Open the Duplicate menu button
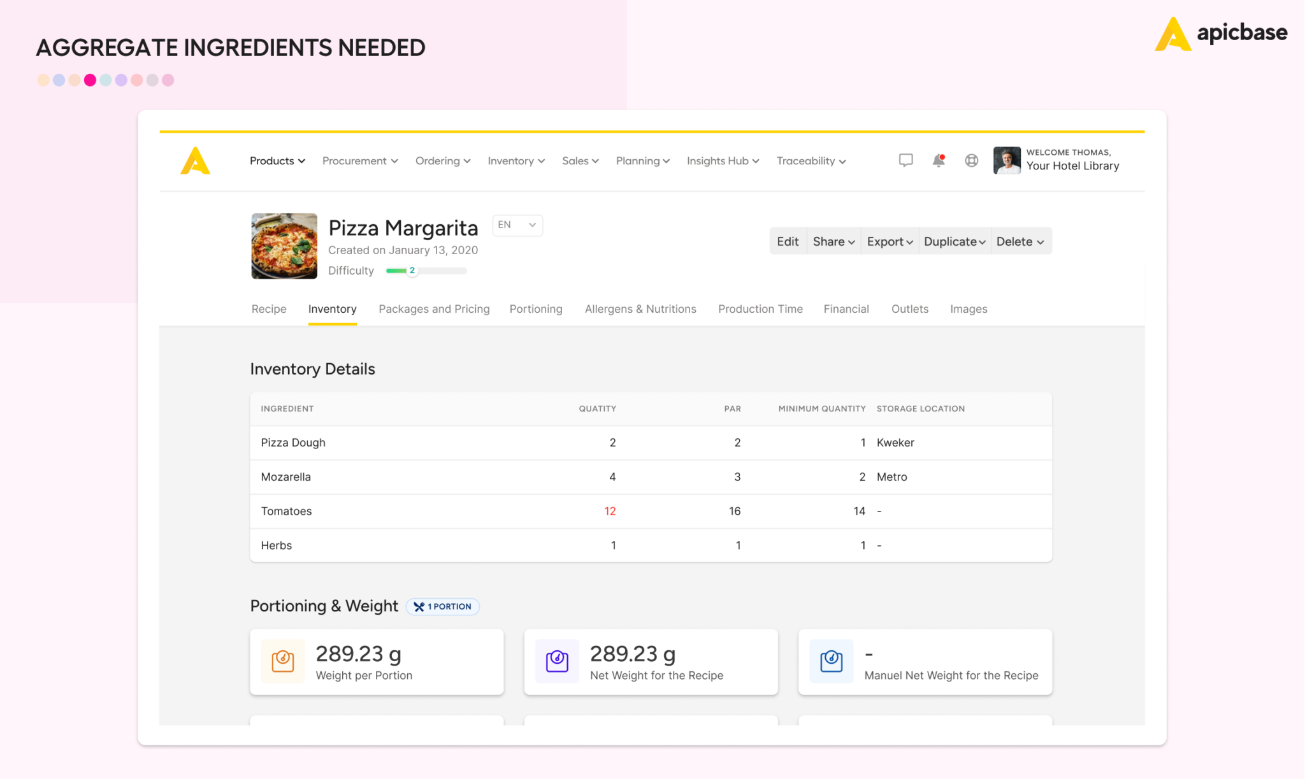1305x779 pixels. click(x=954, y=241)
